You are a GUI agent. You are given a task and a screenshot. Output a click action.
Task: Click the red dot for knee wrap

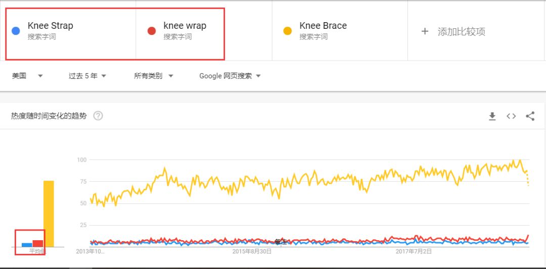[152, 31]
